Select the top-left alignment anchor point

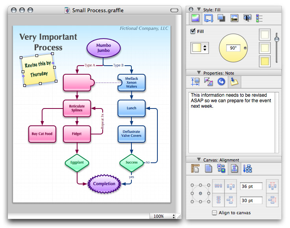tap(192, 185)
